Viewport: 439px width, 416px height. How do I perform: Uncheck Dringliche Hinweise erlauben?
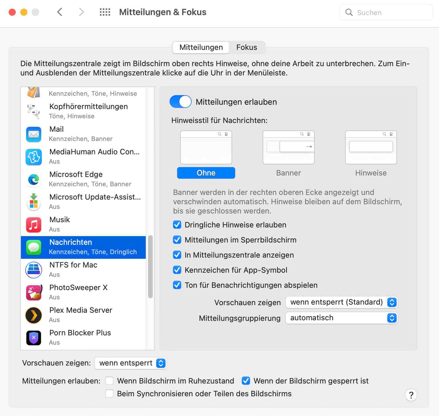coord(177,225)
